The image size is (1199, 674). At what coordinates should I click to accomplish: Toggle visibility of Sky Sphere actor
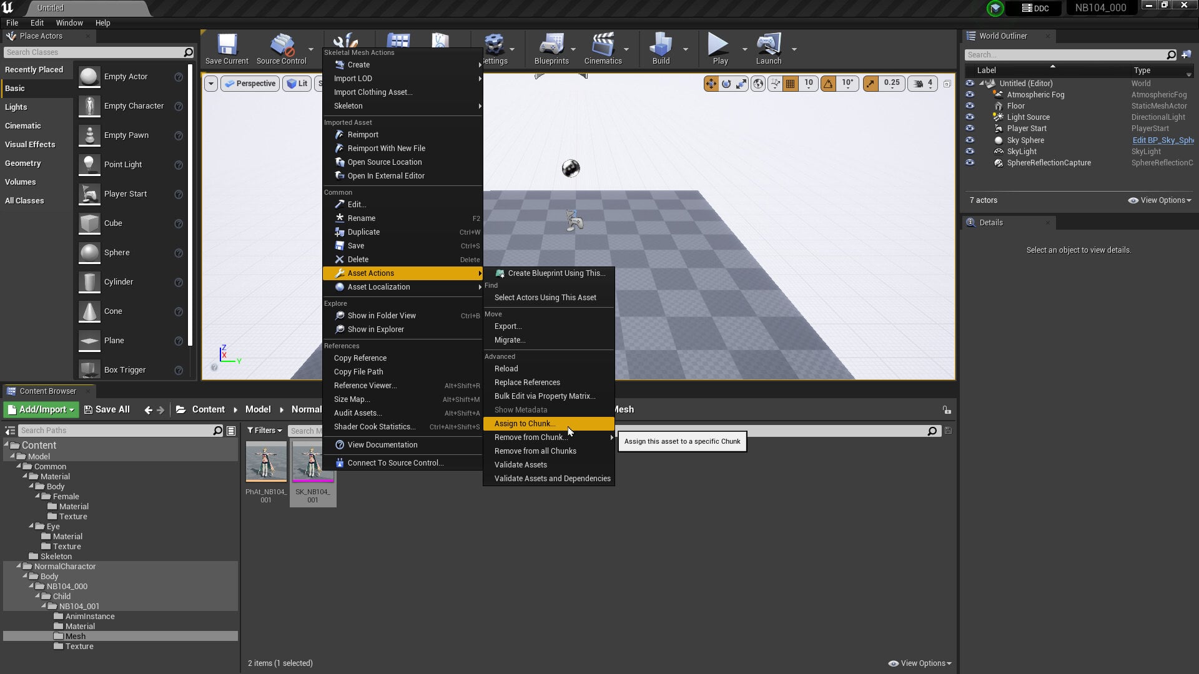point(970,140)
